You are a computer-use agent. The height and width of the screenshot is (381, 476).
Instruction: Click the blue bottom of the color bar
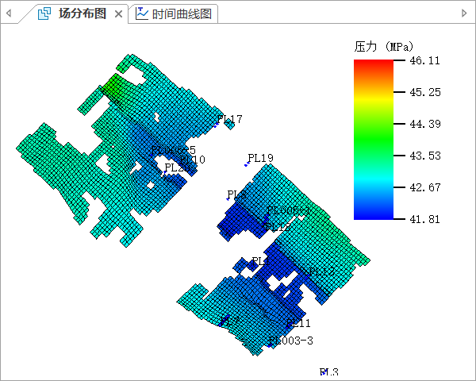tap(373, 215)
